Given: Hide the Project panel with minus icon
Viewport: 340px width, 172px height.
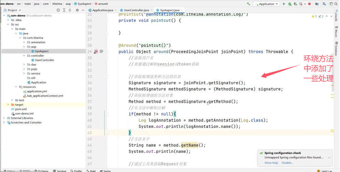Looking at the screenshot, I should [83, 10].
